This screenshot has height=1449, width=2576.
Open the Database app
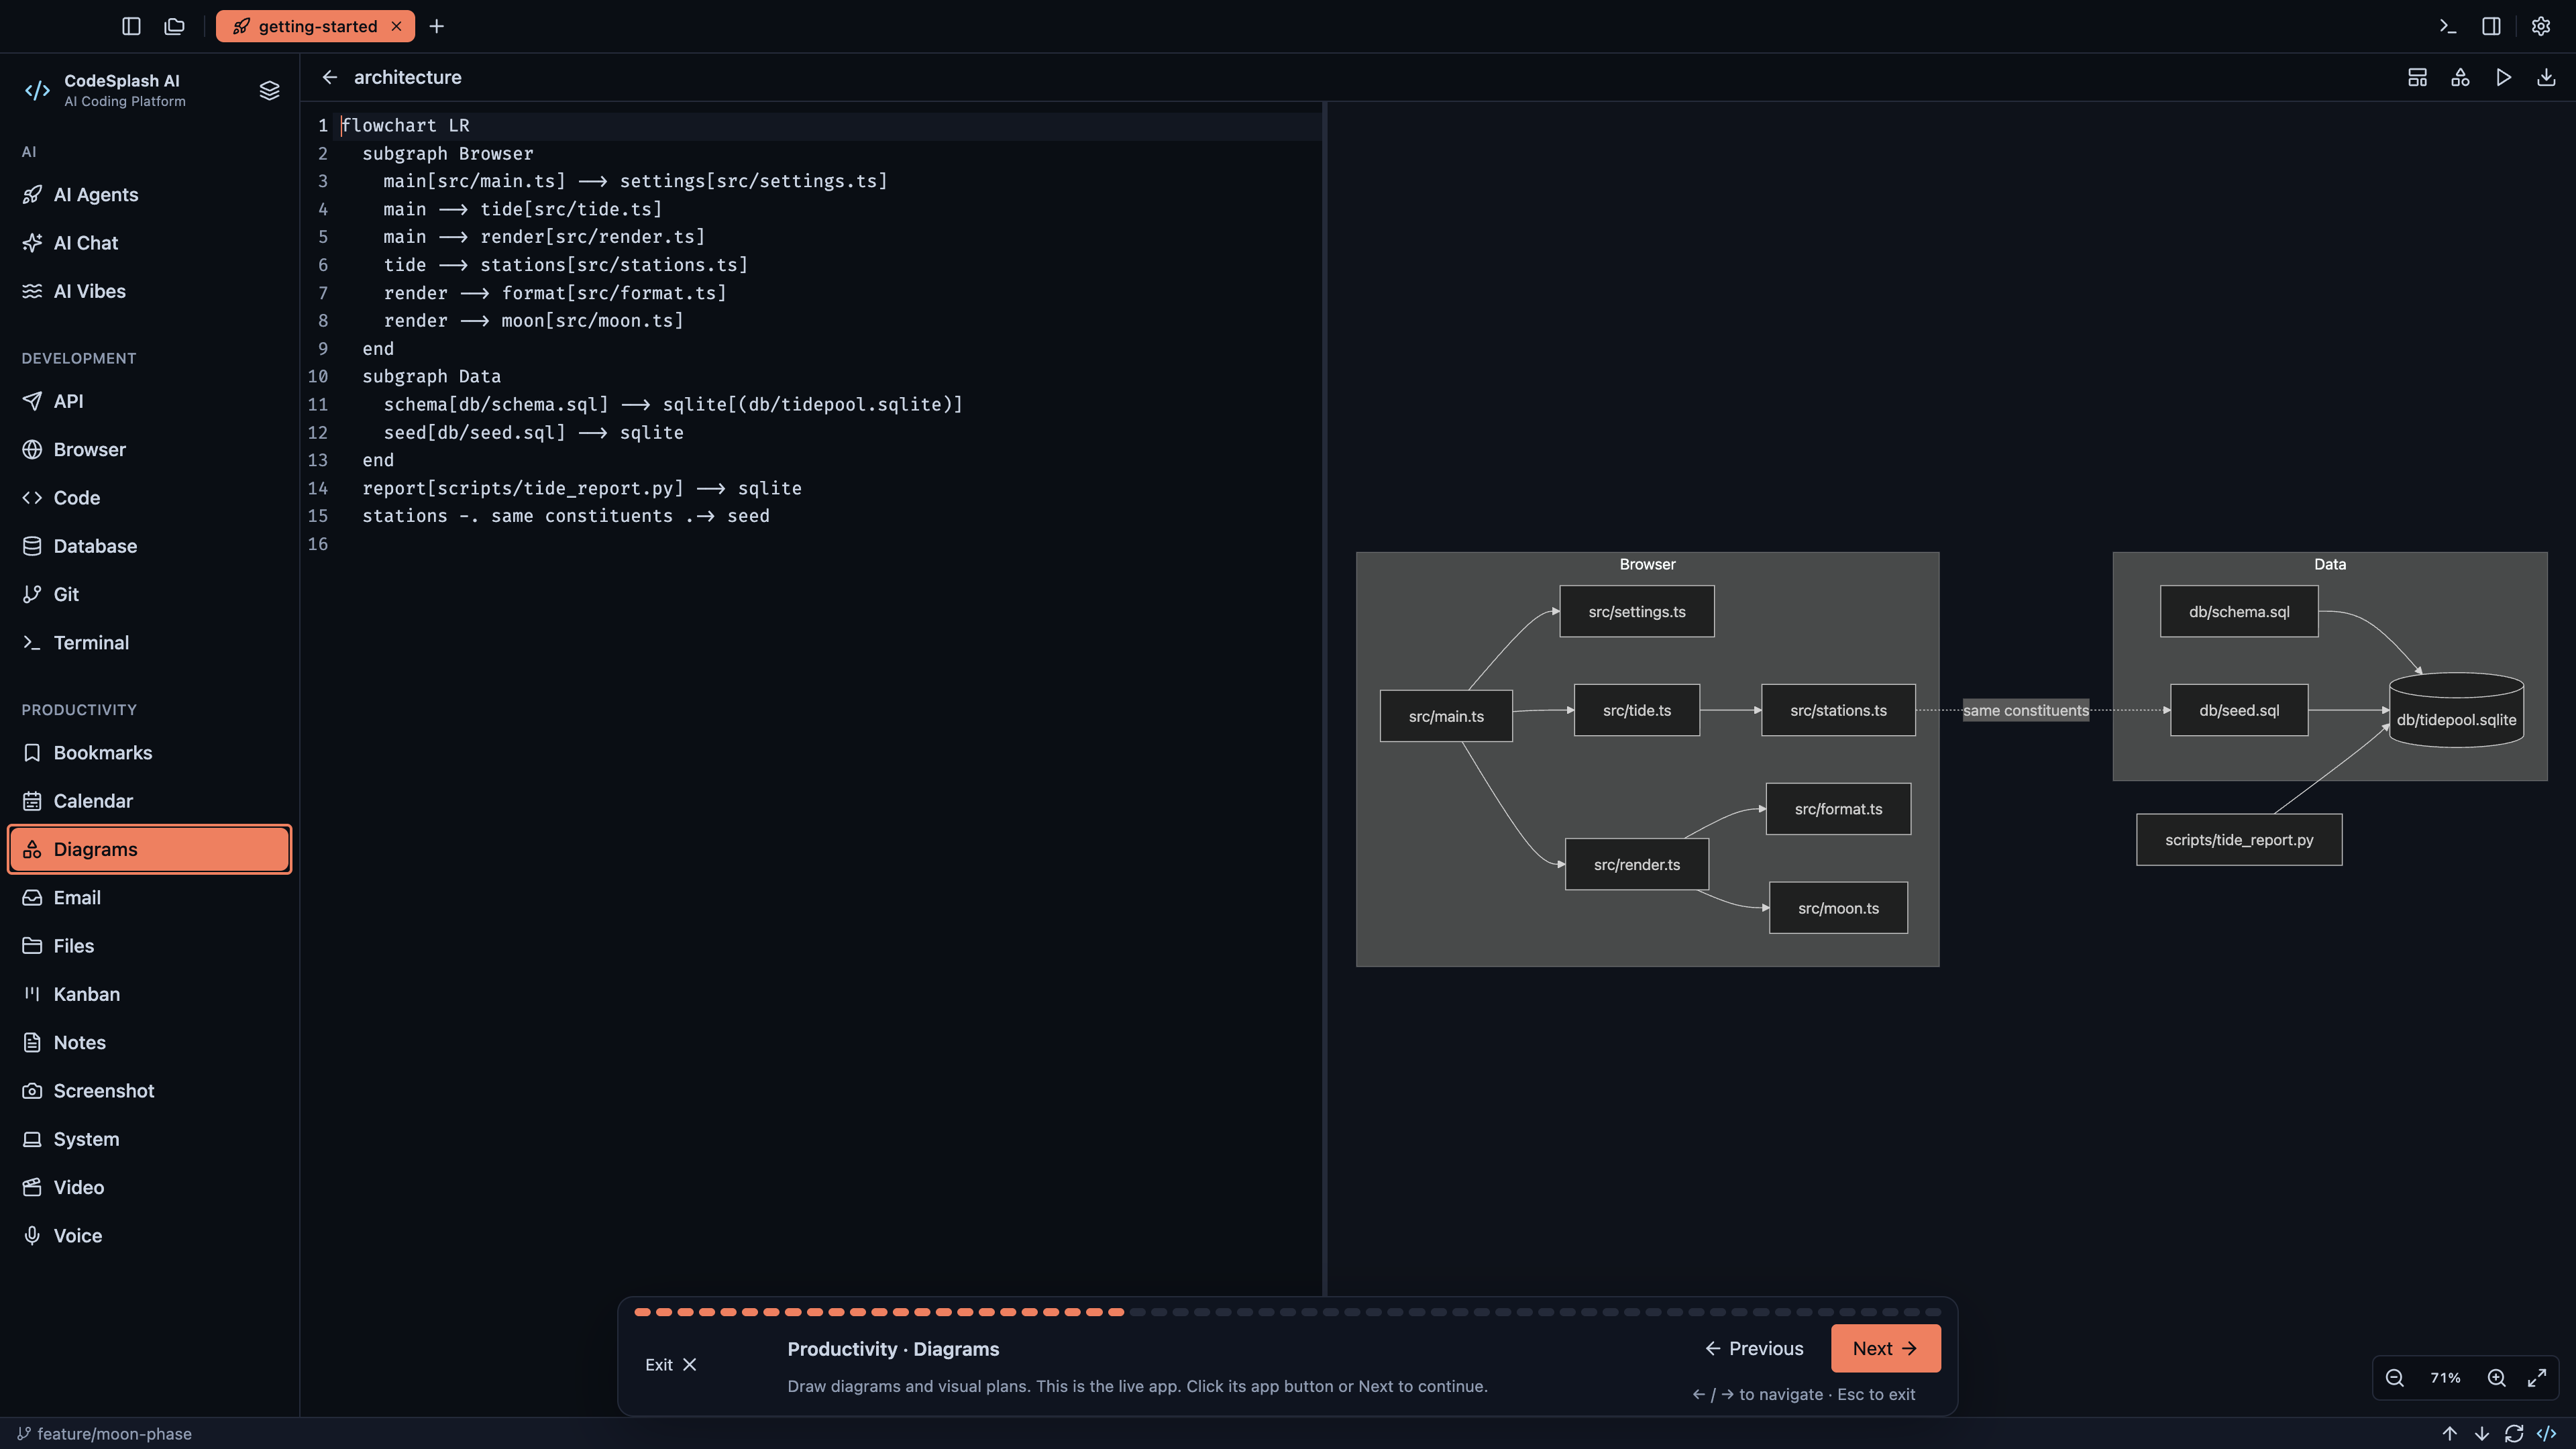pyautogui.click(x=150, y=546)
